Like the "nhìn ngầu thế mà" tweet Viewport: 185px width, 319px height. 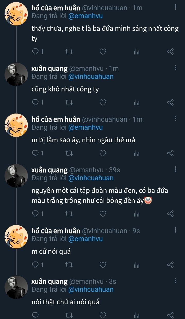click(103, 153)
